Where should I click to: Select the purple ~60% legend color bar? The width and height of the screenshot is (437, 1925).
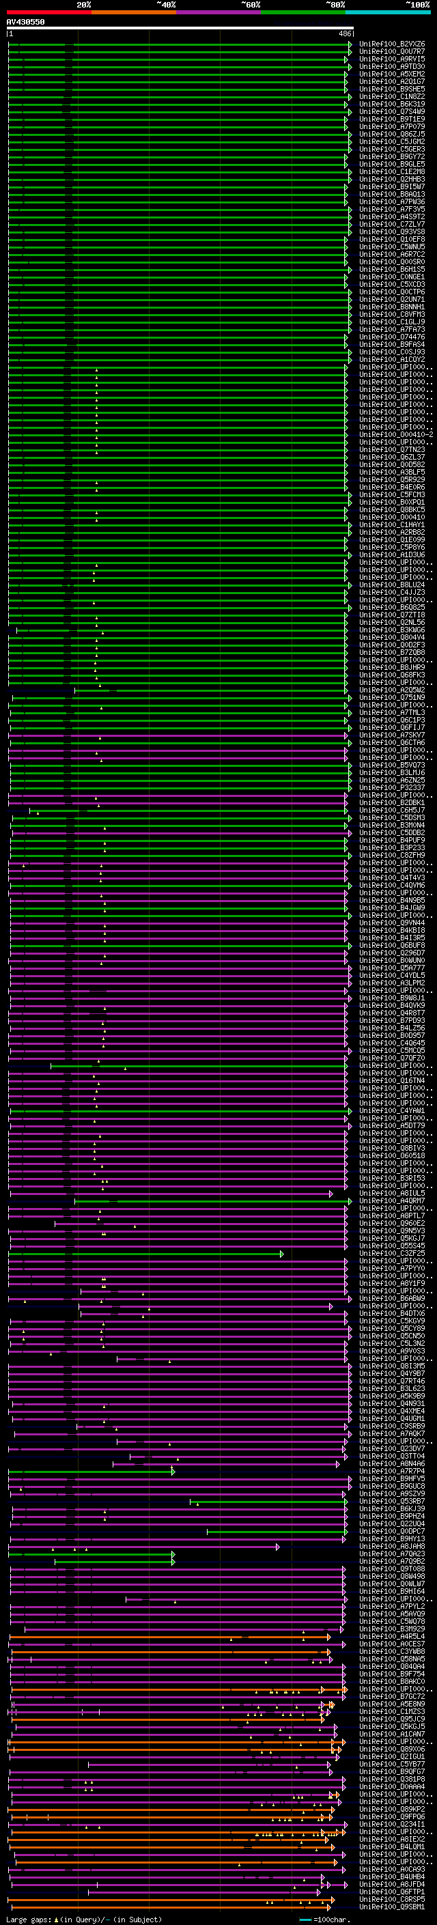[x=218, y=12]
